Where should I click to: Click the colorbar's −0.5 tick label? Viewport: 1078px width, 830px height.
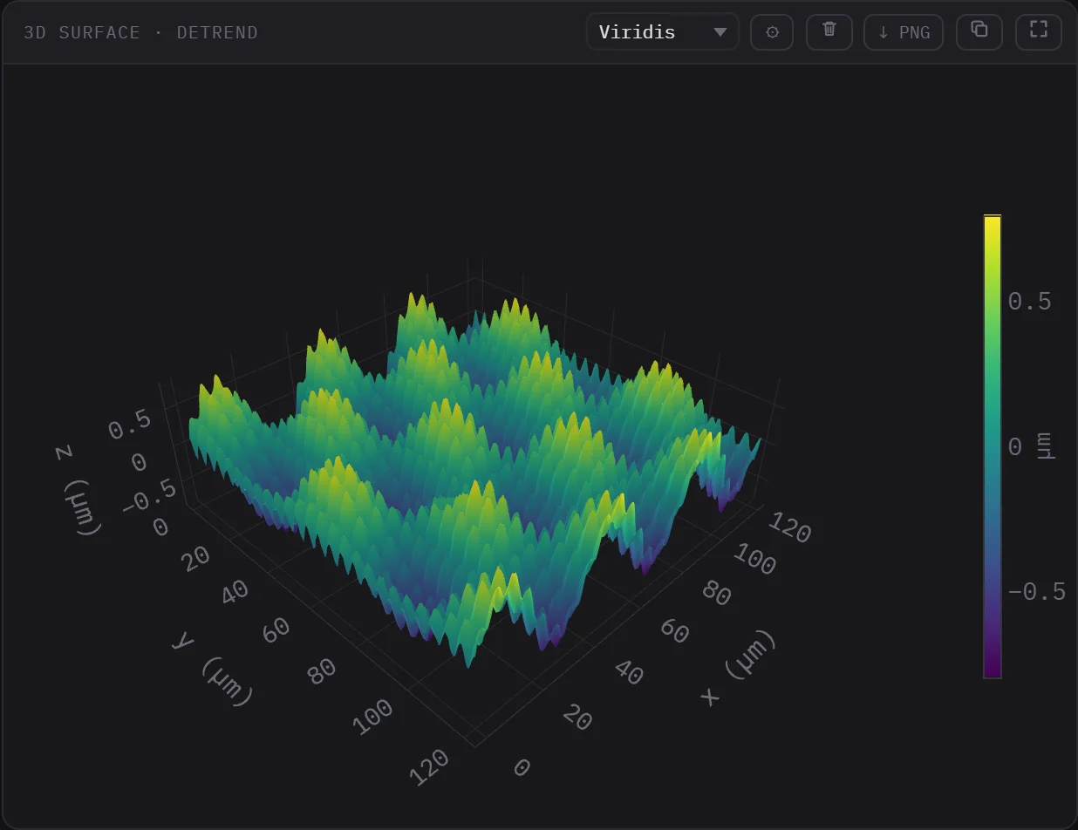point(1037,593)
